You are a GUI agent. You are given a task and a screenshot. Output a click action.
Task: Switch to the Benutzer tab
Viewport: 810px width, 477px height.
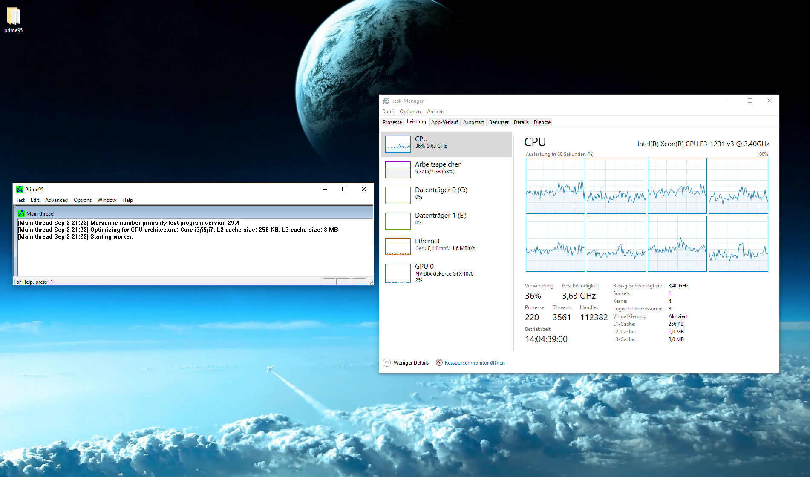(x=499, y=122)
